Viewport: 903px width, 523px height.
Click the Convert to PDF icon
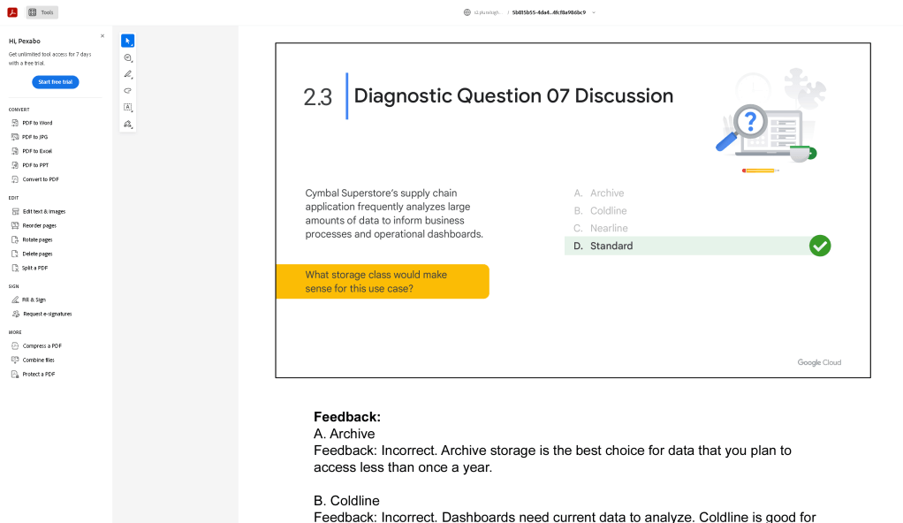click(15, 179)
